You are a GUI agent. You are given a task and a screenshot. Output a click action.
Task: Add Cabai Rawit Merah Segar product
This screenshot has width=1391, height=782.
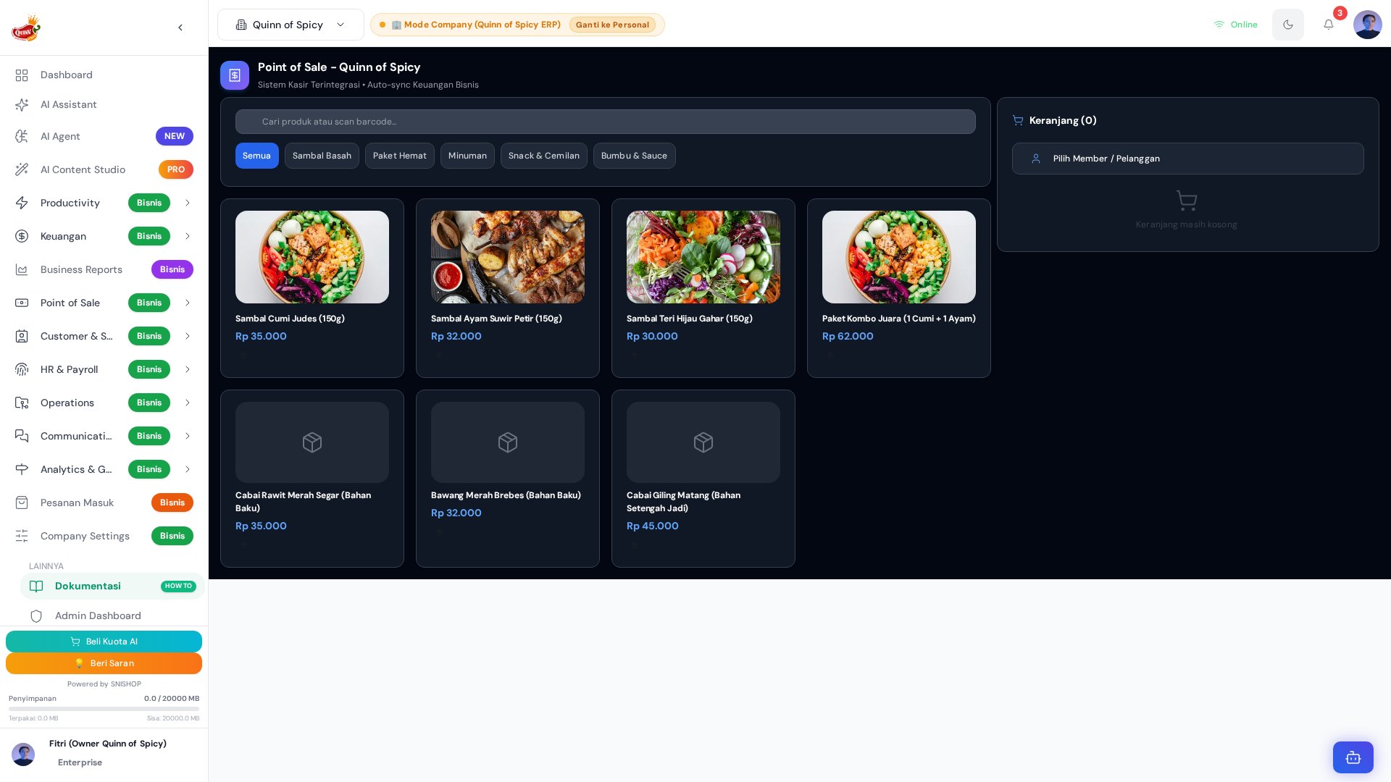click(312, 479)
